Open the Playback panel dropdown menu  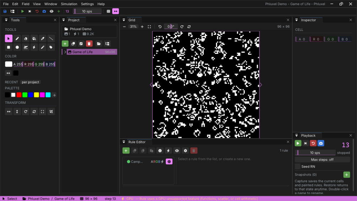tap(297, 136)
